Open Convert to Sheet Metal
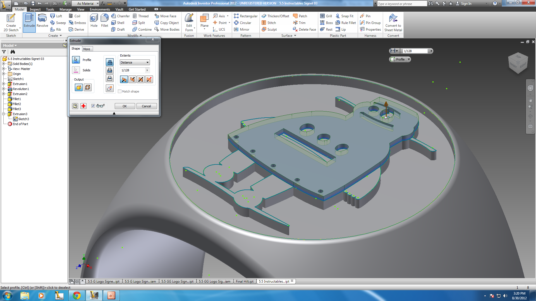536x301 pixels. coord(393,22)
